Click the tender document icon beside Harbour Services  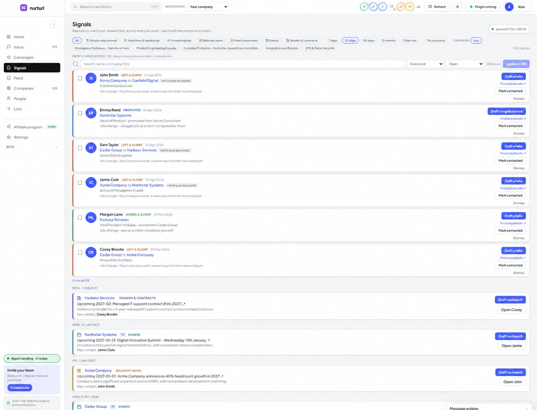(x=79, y=298)
